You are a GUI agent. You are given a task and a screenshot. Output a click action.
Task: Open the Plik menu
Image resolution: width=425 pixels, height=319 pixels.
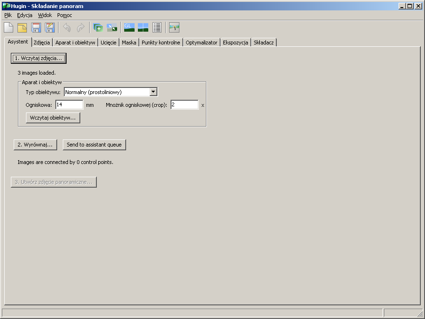tap(8, 15)
